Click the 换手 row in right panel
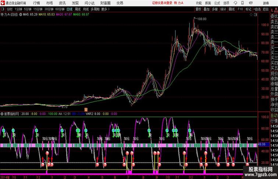The image size is (278, 179). (x=274, y=100)
